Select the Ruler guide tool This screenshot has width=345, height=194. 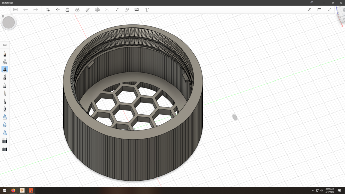click(x=87, y=10)
